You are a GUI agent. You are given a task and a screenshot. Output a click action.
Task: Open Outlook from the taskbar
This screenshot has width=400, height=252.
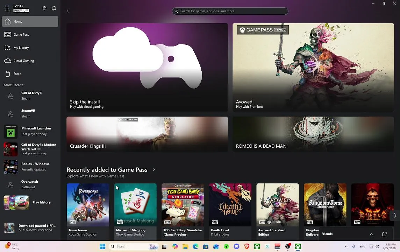pos(216,246)
